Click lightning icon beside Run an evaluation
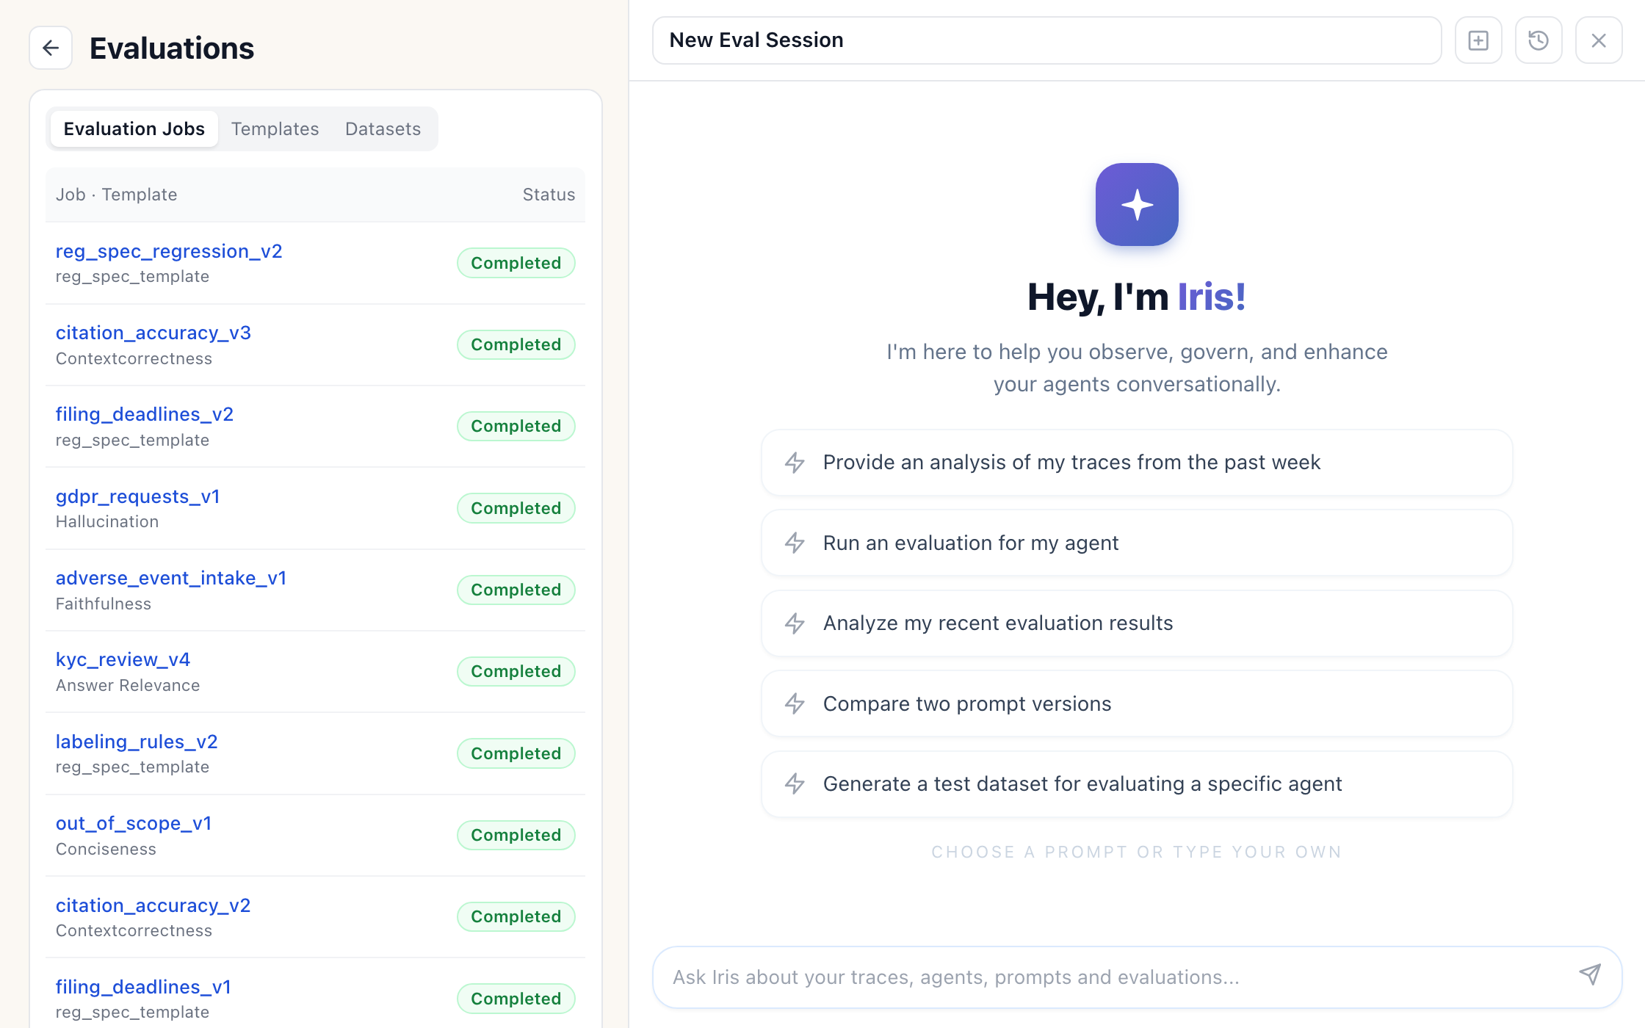Screen dimensions: 1645x1028 [795, 543]
